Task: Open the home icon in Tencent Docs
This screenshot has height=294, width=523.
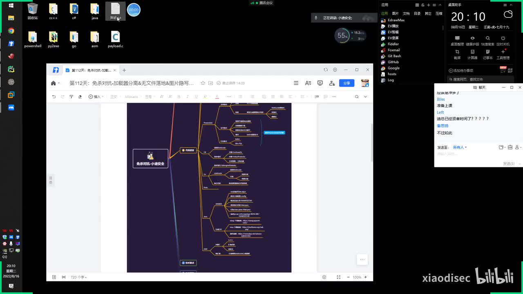Action: click(x=53, y=83)
